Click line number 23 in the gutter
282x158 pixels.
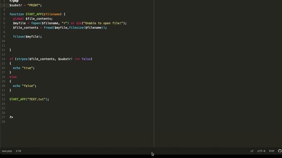(4, 99)
